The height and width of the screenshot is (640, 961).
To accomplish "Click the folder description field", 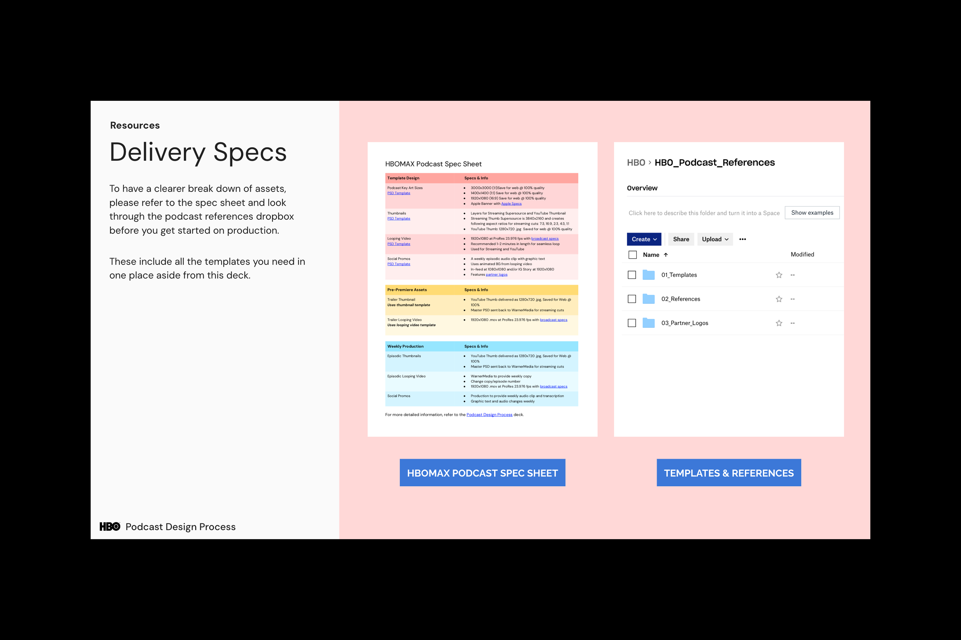I will pyautogui.click(x=703, y=213).
